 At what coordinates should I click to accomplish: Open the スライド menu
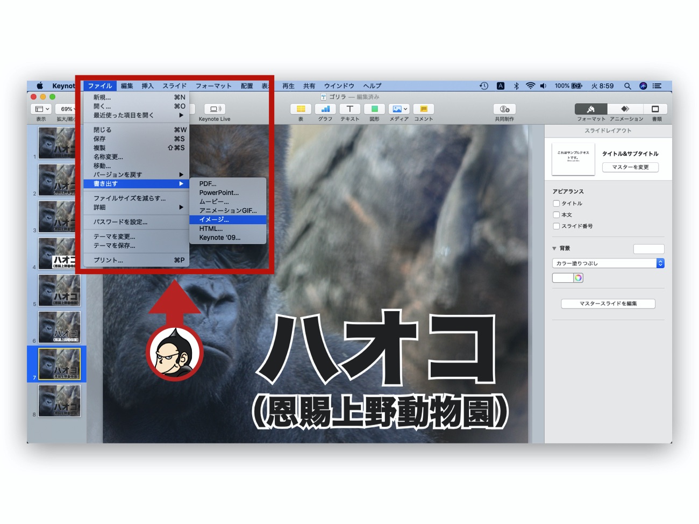pos(175,86)
